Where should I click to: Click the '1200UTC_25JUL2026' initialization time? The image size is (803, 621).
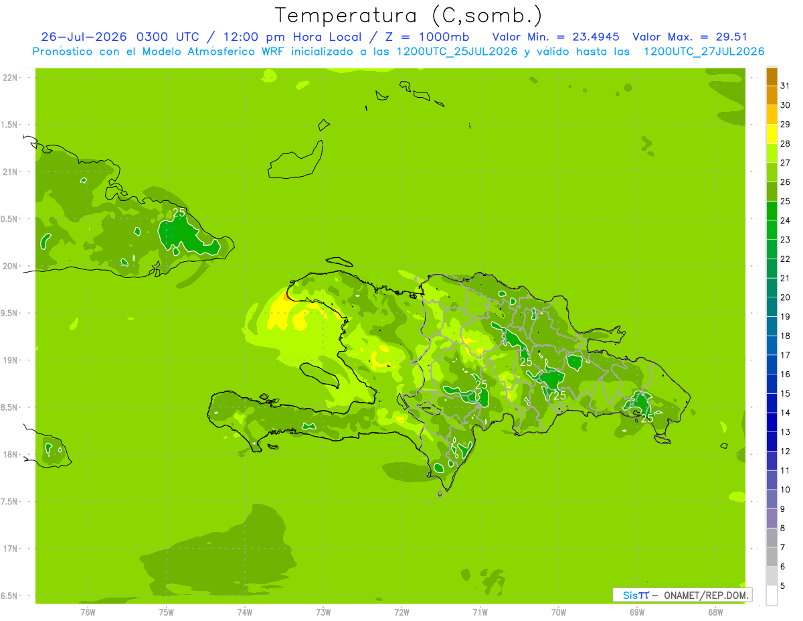point(457,52)
